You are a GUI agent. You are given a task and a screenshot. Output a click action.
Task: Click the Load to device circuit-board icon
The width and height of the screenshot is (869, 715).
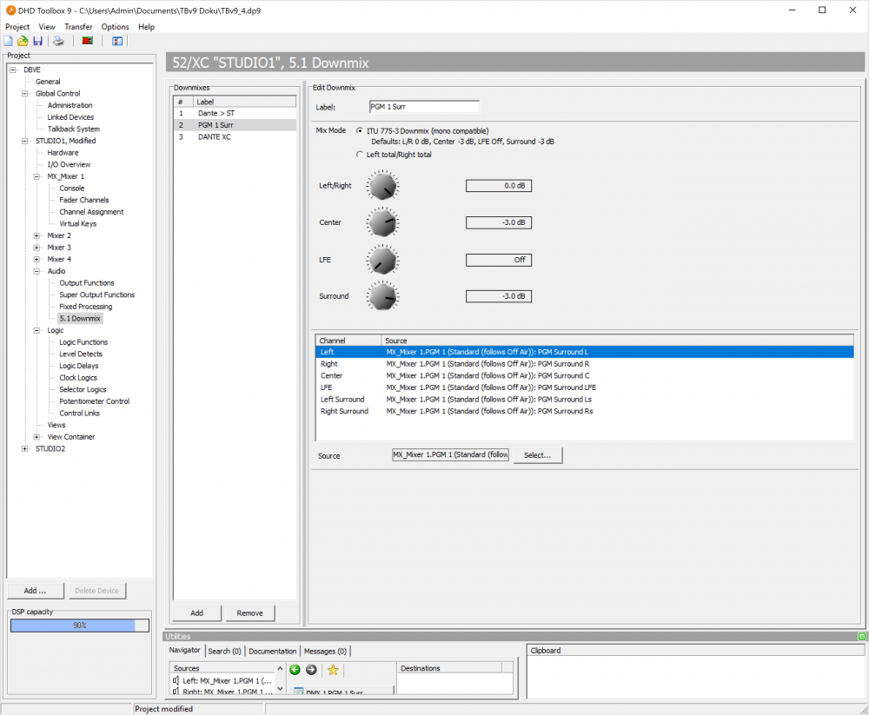(x=88, y=41)
